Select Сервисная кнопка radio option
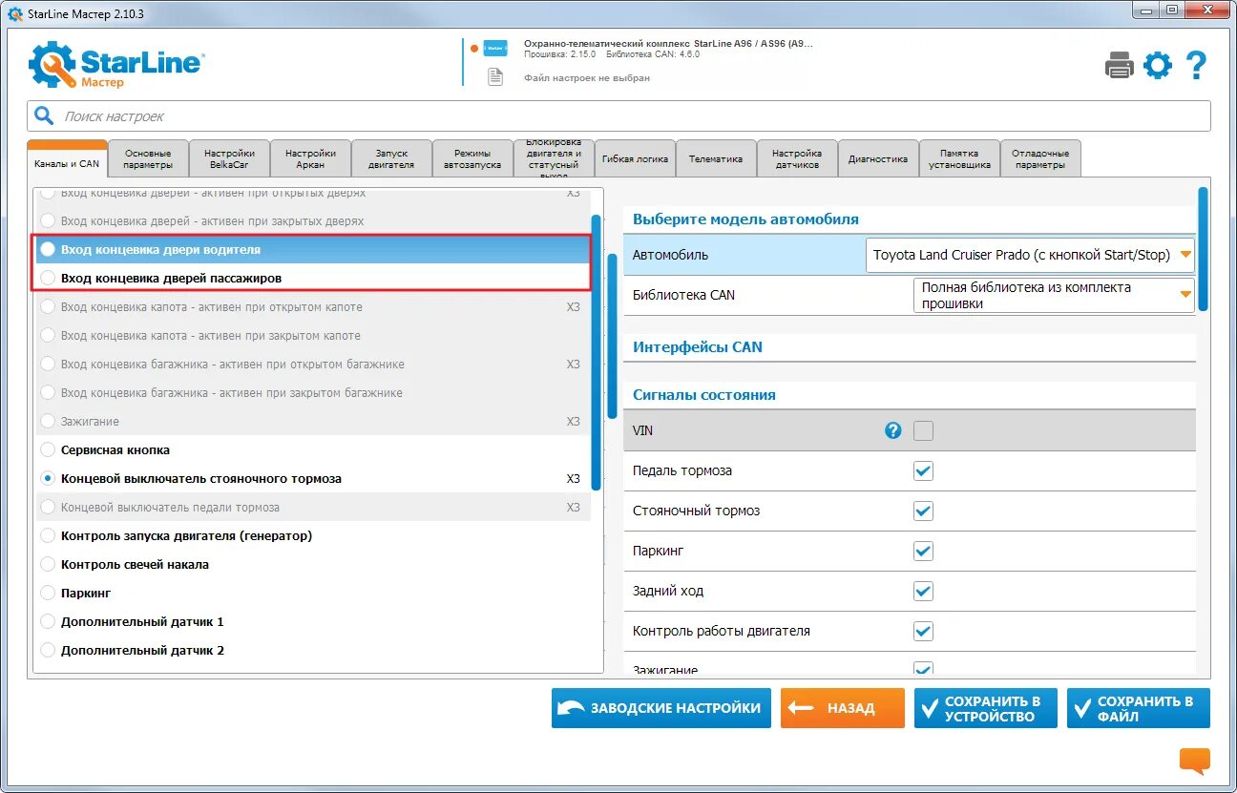This screenshot has height=793, width=1237. tap(48, 449)
